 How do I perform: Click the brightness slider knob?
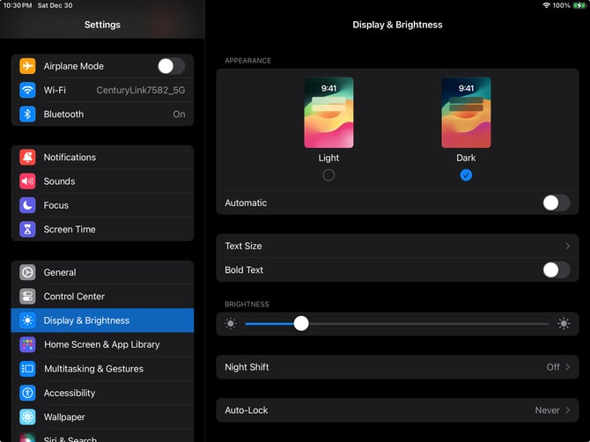point(301,324)
